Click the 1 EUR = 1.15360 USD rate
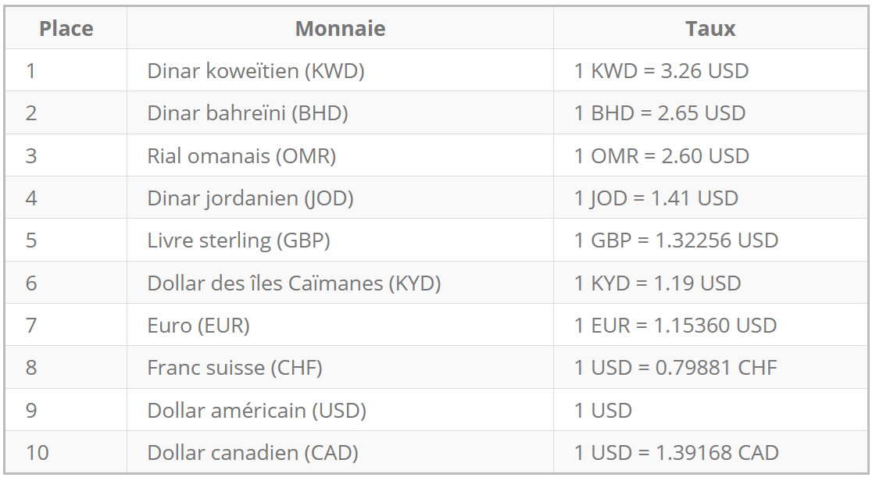This screenshot has height=481, width=872. 675,325
